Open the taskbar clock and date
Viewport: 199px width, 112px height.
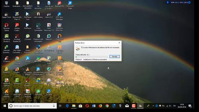(182, 106)
